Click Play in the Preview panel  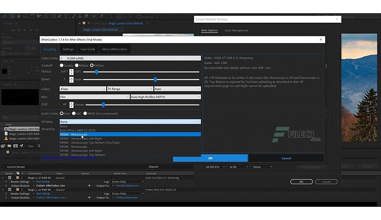click(25, 30)
